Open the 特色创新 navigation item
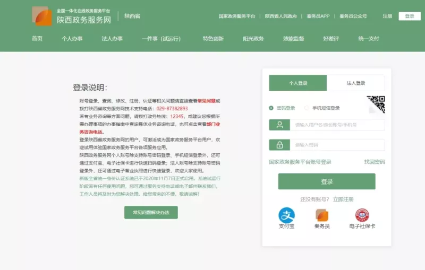Image resolution: width=425 pixels, height=270 pixels. click(213, 39)
